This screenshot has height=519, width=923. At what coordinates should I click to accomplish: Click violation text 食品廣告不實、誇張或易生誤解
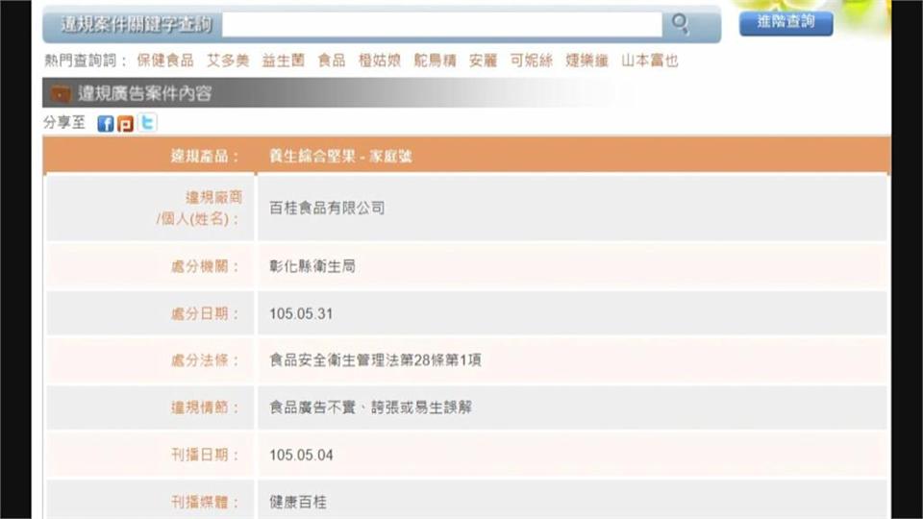click(371, 408)
